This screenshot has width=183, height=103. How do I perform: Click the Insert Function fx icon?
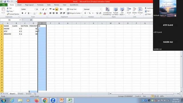[x=31, y=20]
